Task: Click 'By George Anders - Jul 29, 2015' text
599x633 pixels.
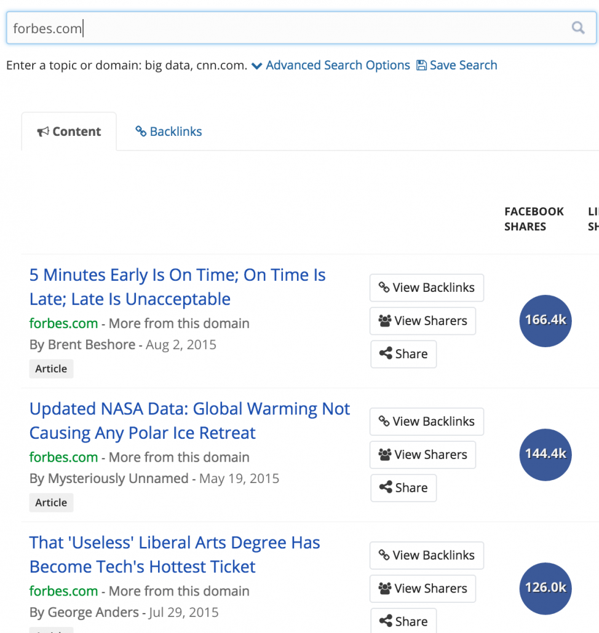Action: 124,612
